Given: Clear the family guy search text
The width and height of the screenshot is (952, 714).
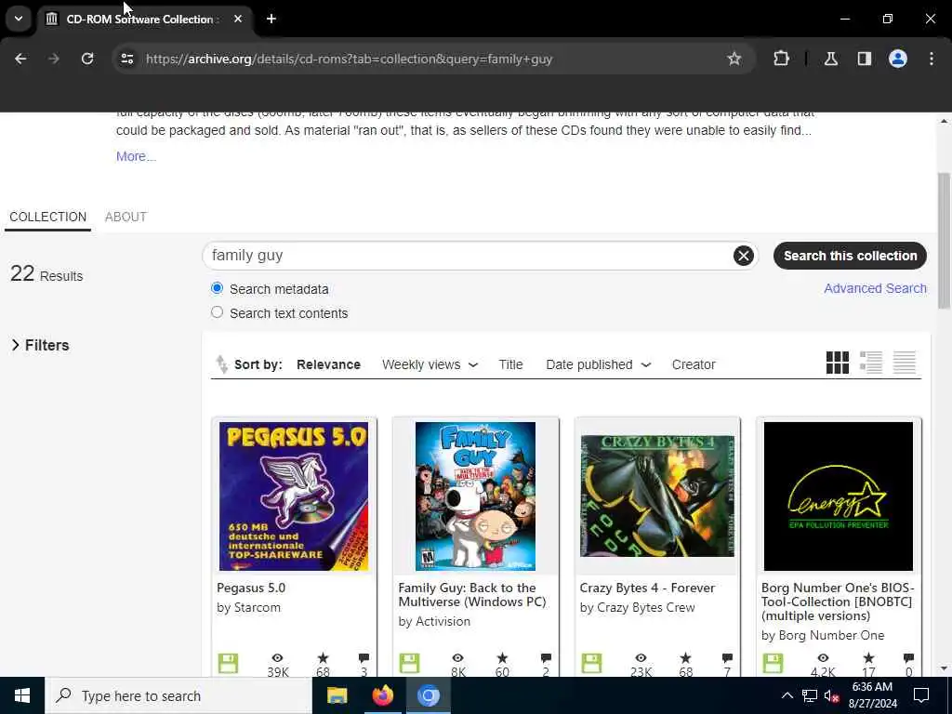Looking at the screenshot, I should (x=743, y=256).
